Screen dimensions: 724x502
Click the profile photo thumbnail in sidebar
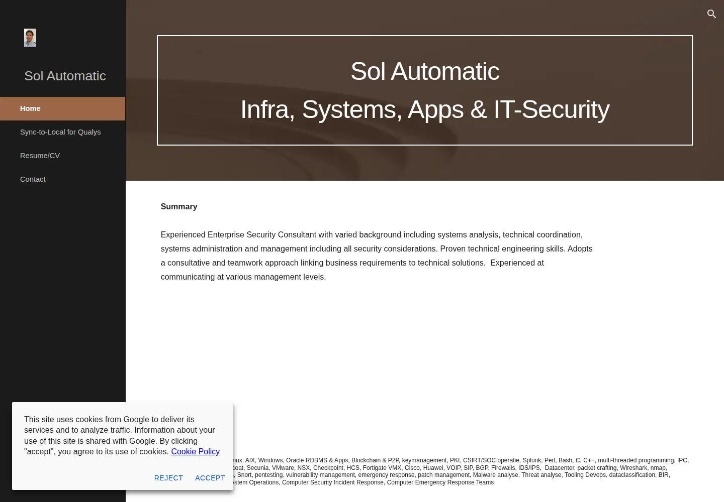[x=30, y=38]
